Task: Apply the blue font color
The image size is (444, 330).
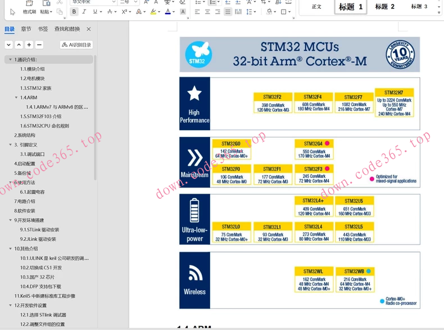Action: click(168, 12)
